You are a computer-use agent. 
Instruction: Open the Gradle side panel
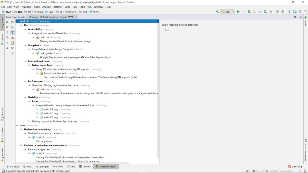coord(306,21)
